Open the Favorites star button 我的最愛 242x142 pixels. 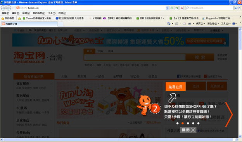click(8, 18)
